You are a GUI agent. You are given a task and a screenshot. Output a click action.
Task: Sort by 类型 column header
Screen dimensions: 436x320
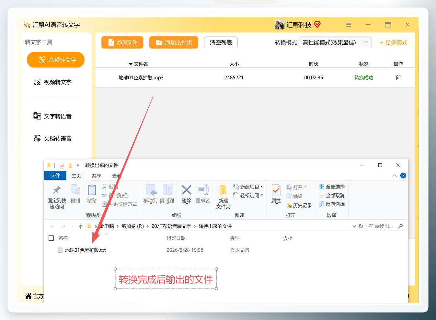pyautogui.click(x=235, y=238)
